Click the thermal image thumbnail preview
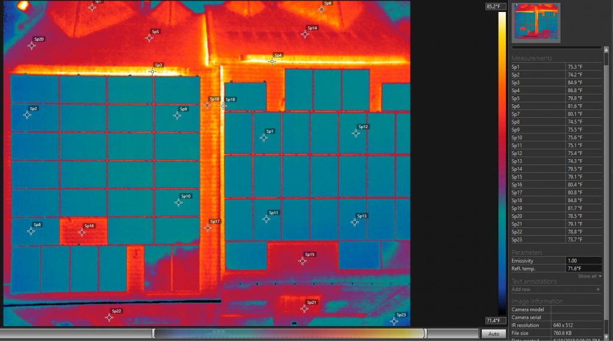The width and height of the screenshot is (613, 341). tap(536, 23)
